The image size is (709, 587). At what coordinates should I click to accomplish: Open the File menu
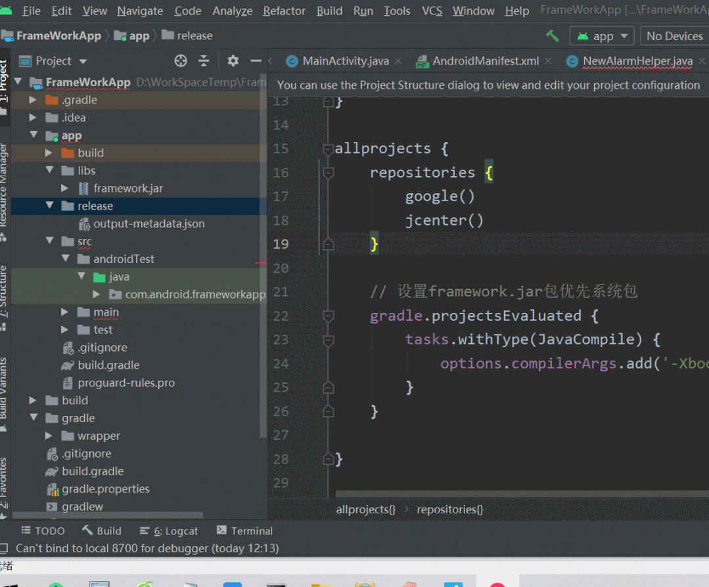(31, 11)
